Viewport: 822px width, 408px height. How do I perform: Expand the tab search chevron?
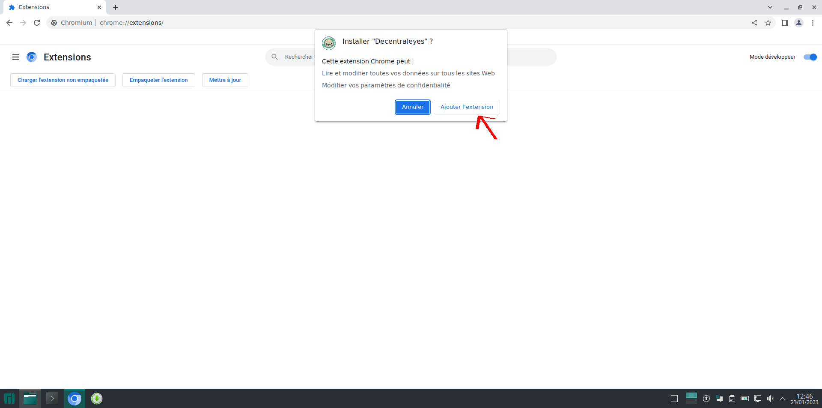770,7
